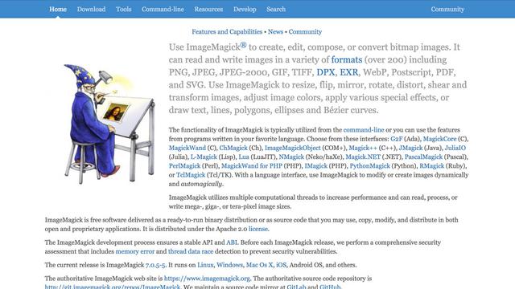Select Develop in the navigation bar
This screenshot has width=515, height=289.
click(x=245, y=9)
